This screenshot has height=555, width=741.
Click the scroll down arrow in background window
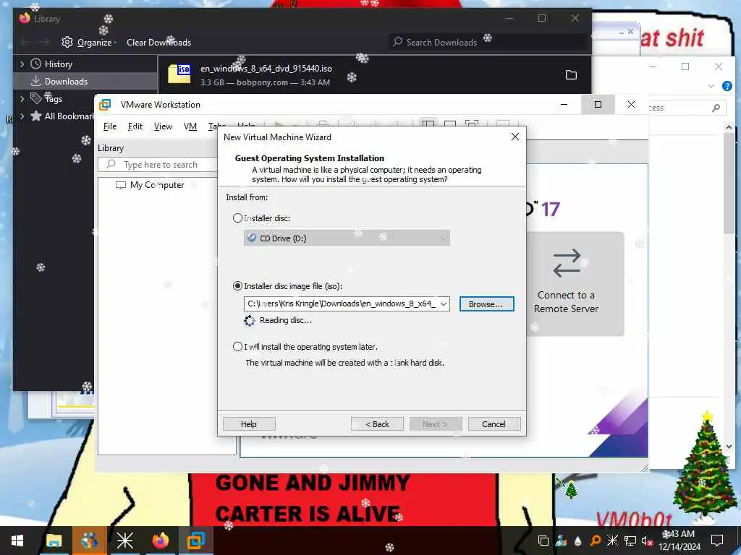(729, 446)
